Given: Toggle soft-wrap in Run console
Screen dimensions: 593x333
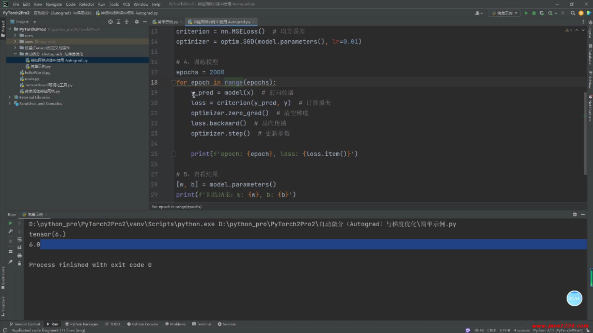Looking at the screenshot, I should tap(19, 239).
